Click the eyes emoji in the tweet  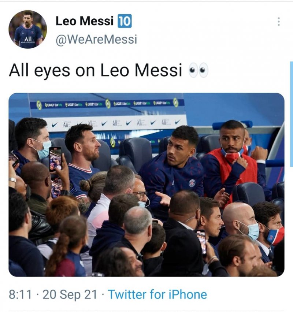(198, 70)
